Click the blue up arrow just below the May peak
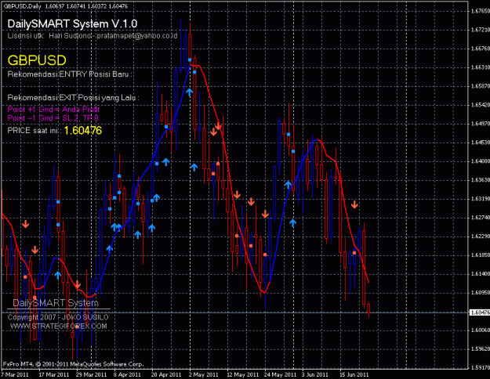The width and height of the screenshot is (490, 379). tap(190, 92)
